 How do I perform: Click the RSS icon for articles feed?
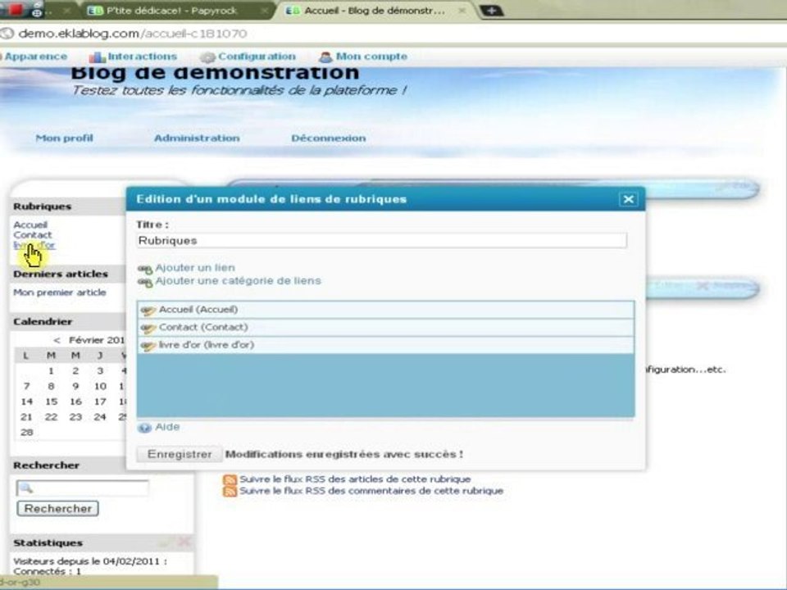pyautogui.click(x=230, y=480)
